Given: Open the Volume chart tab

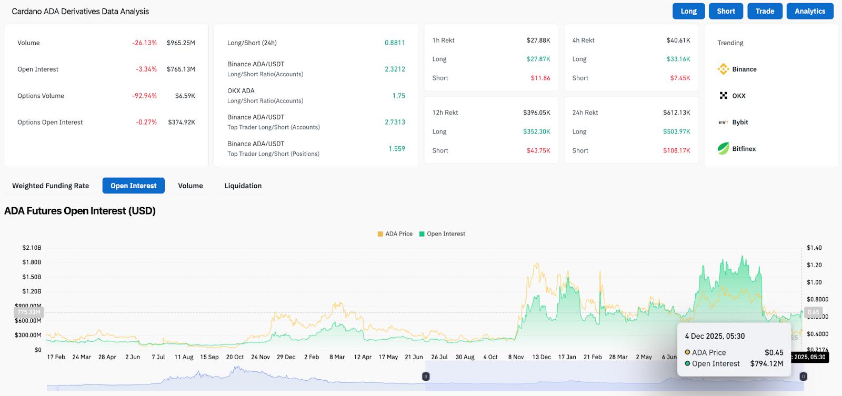Looking at the screenshot, I should click(190, 186).
